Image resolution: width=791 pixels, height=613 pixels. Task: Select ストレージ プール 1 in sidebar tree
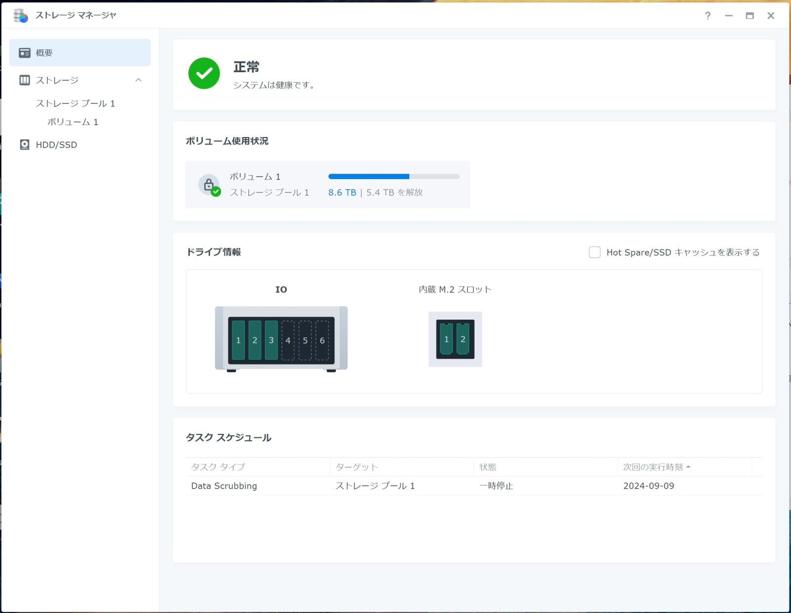pos(75,103)
